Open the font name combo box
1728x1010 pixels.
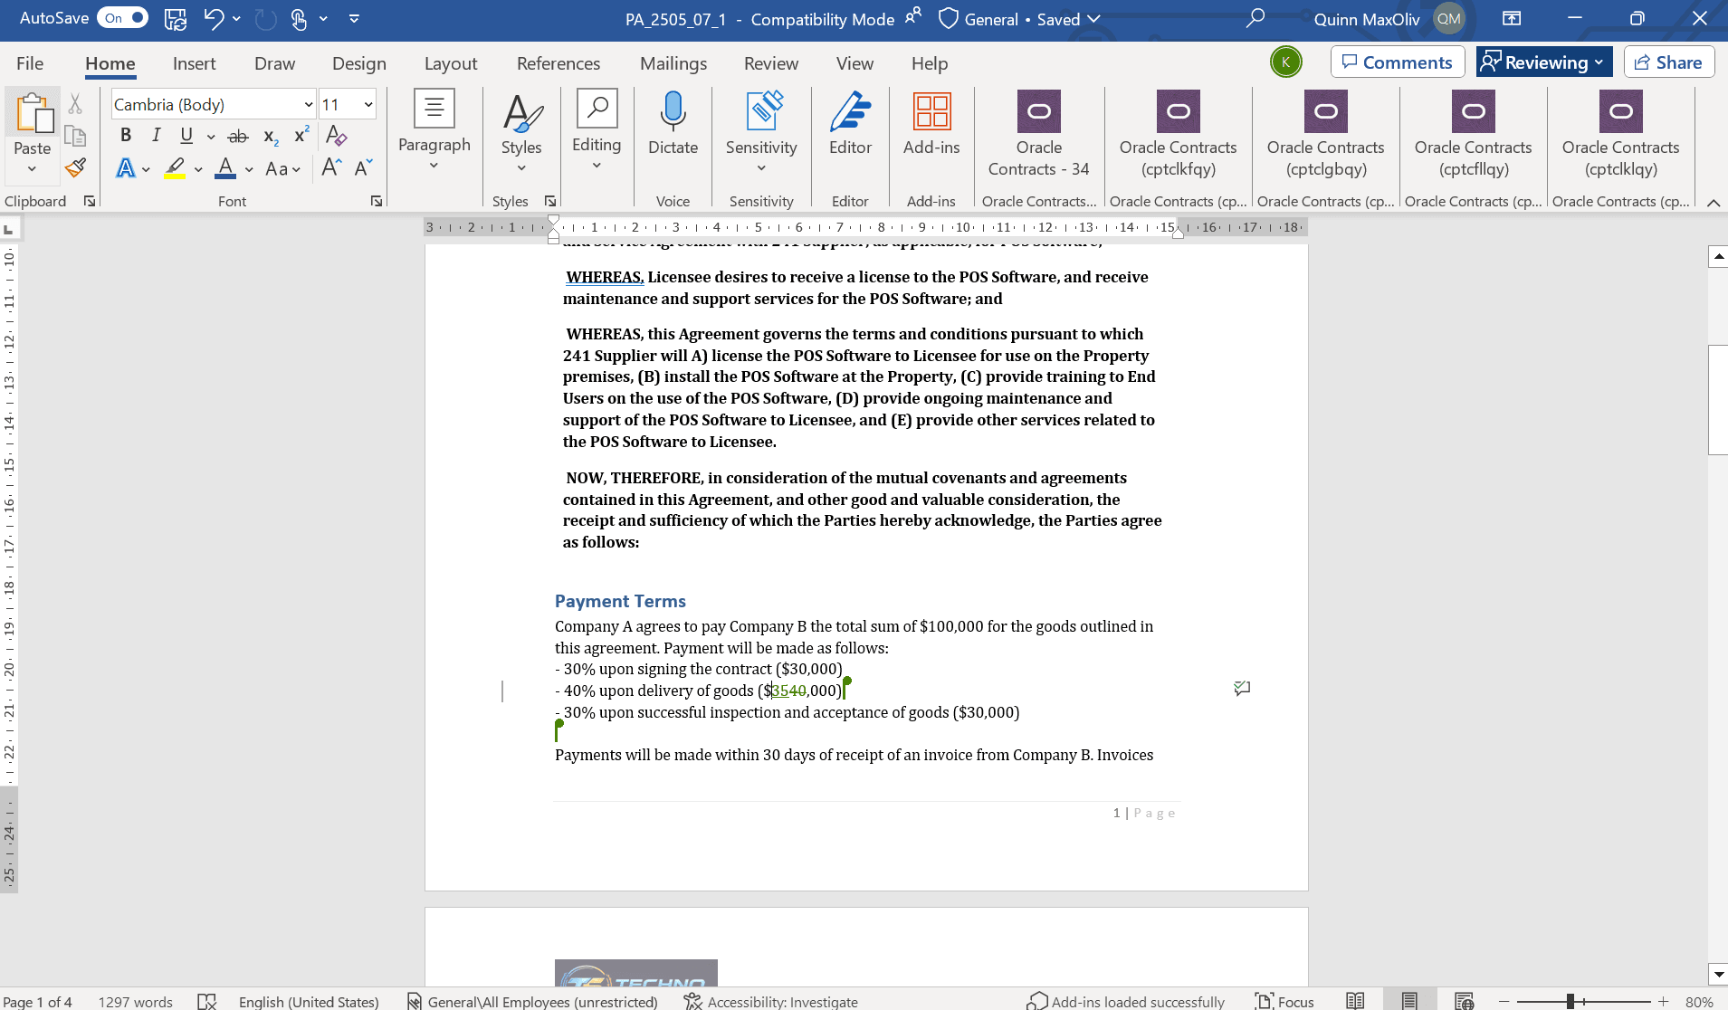pos(214,104)
